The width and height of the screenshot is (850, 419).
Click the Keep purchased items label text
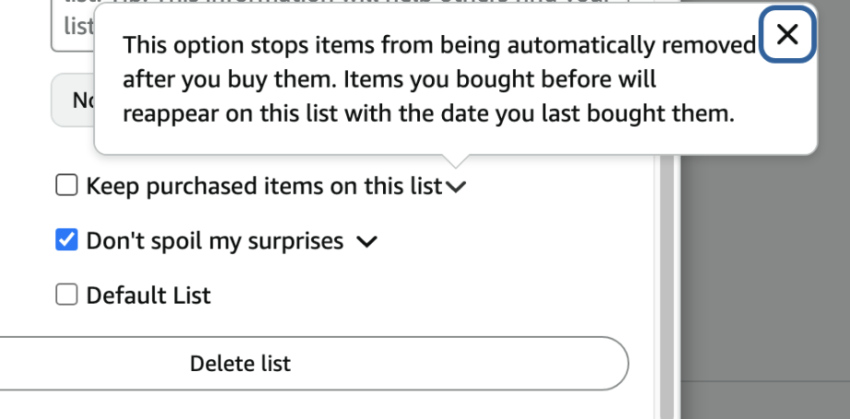264,186
